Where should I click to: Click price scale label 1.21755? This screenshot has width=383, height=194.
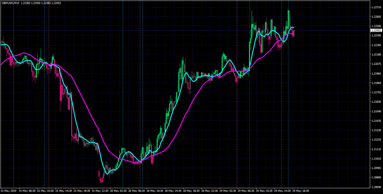tap(376, 93)
